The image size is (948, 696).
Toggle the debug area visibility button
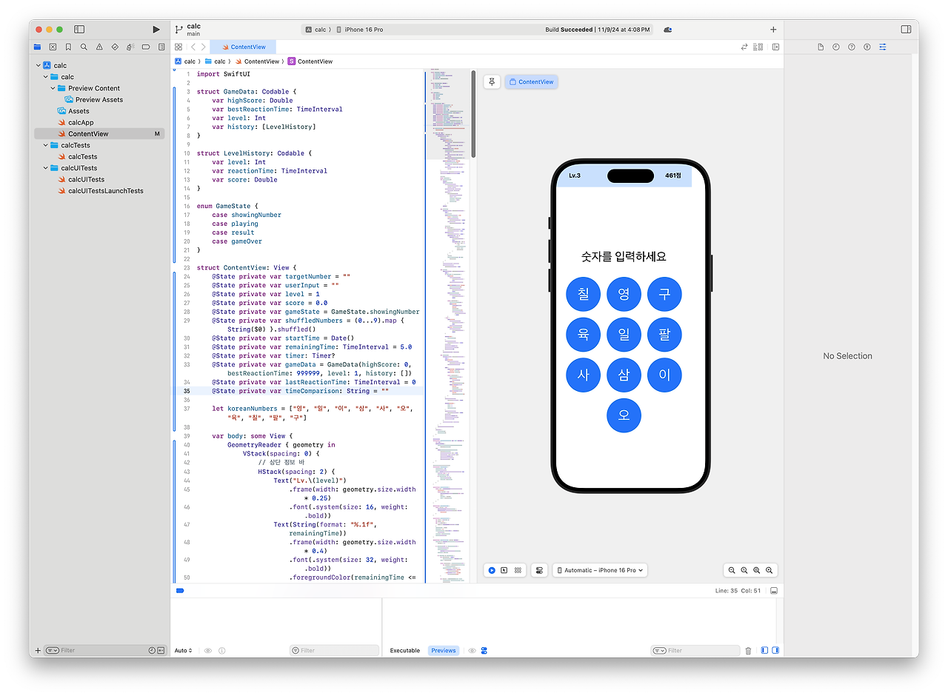[x=774, y=591]
